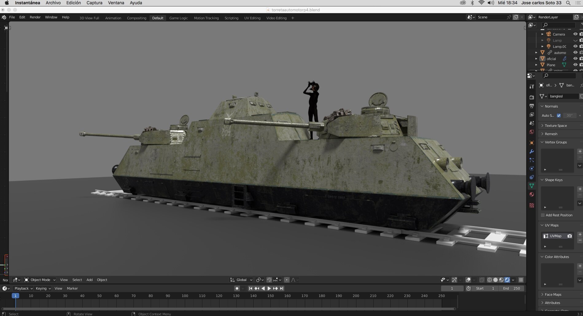Open the Modifier properties wrench tab
Viewport: 583px width, 316px height.
coord(532,151)
